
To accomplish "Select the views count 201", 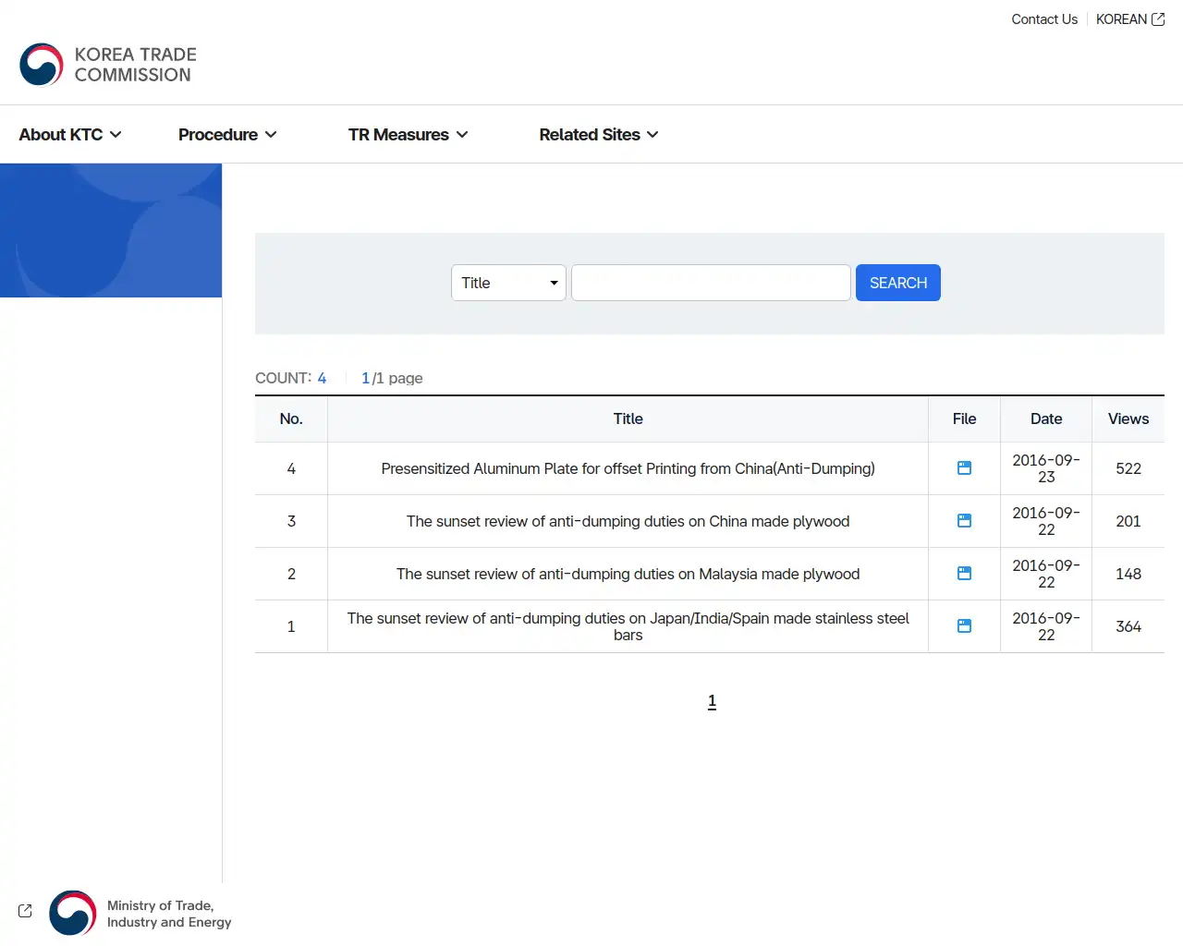I will (x=1128, y=521).
